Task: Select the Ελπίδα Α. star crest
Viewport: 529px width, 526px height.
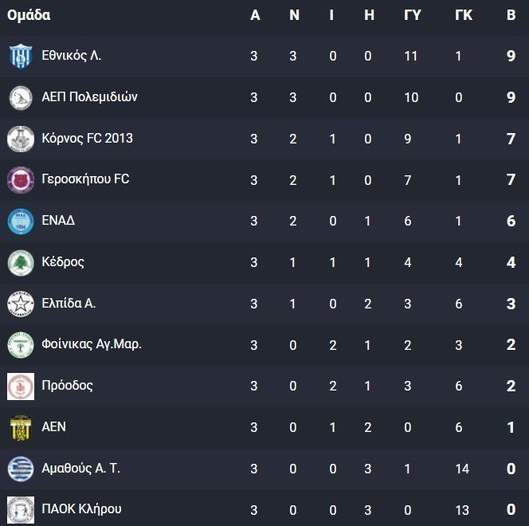Action: tap(21, 304)
